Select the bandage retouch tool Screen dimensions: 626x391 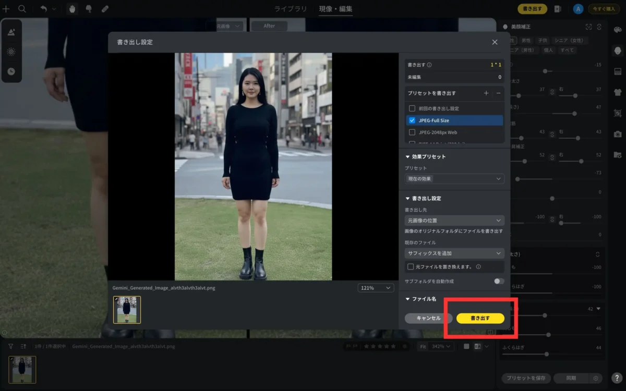pos(105,9)
